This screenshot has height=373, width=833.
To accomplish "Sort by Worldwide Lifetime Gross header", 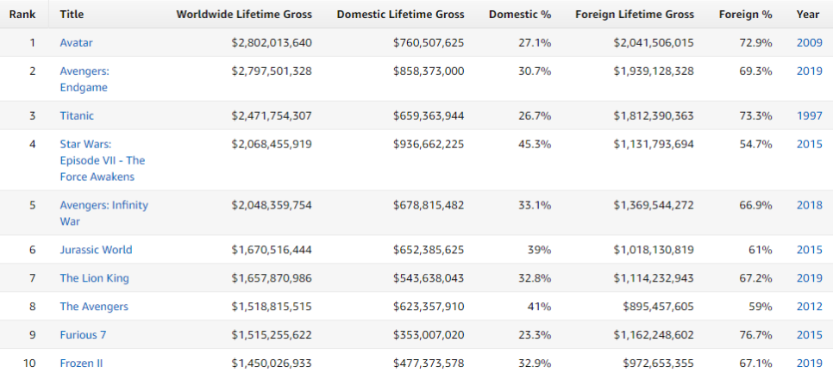I will [244, 15].
